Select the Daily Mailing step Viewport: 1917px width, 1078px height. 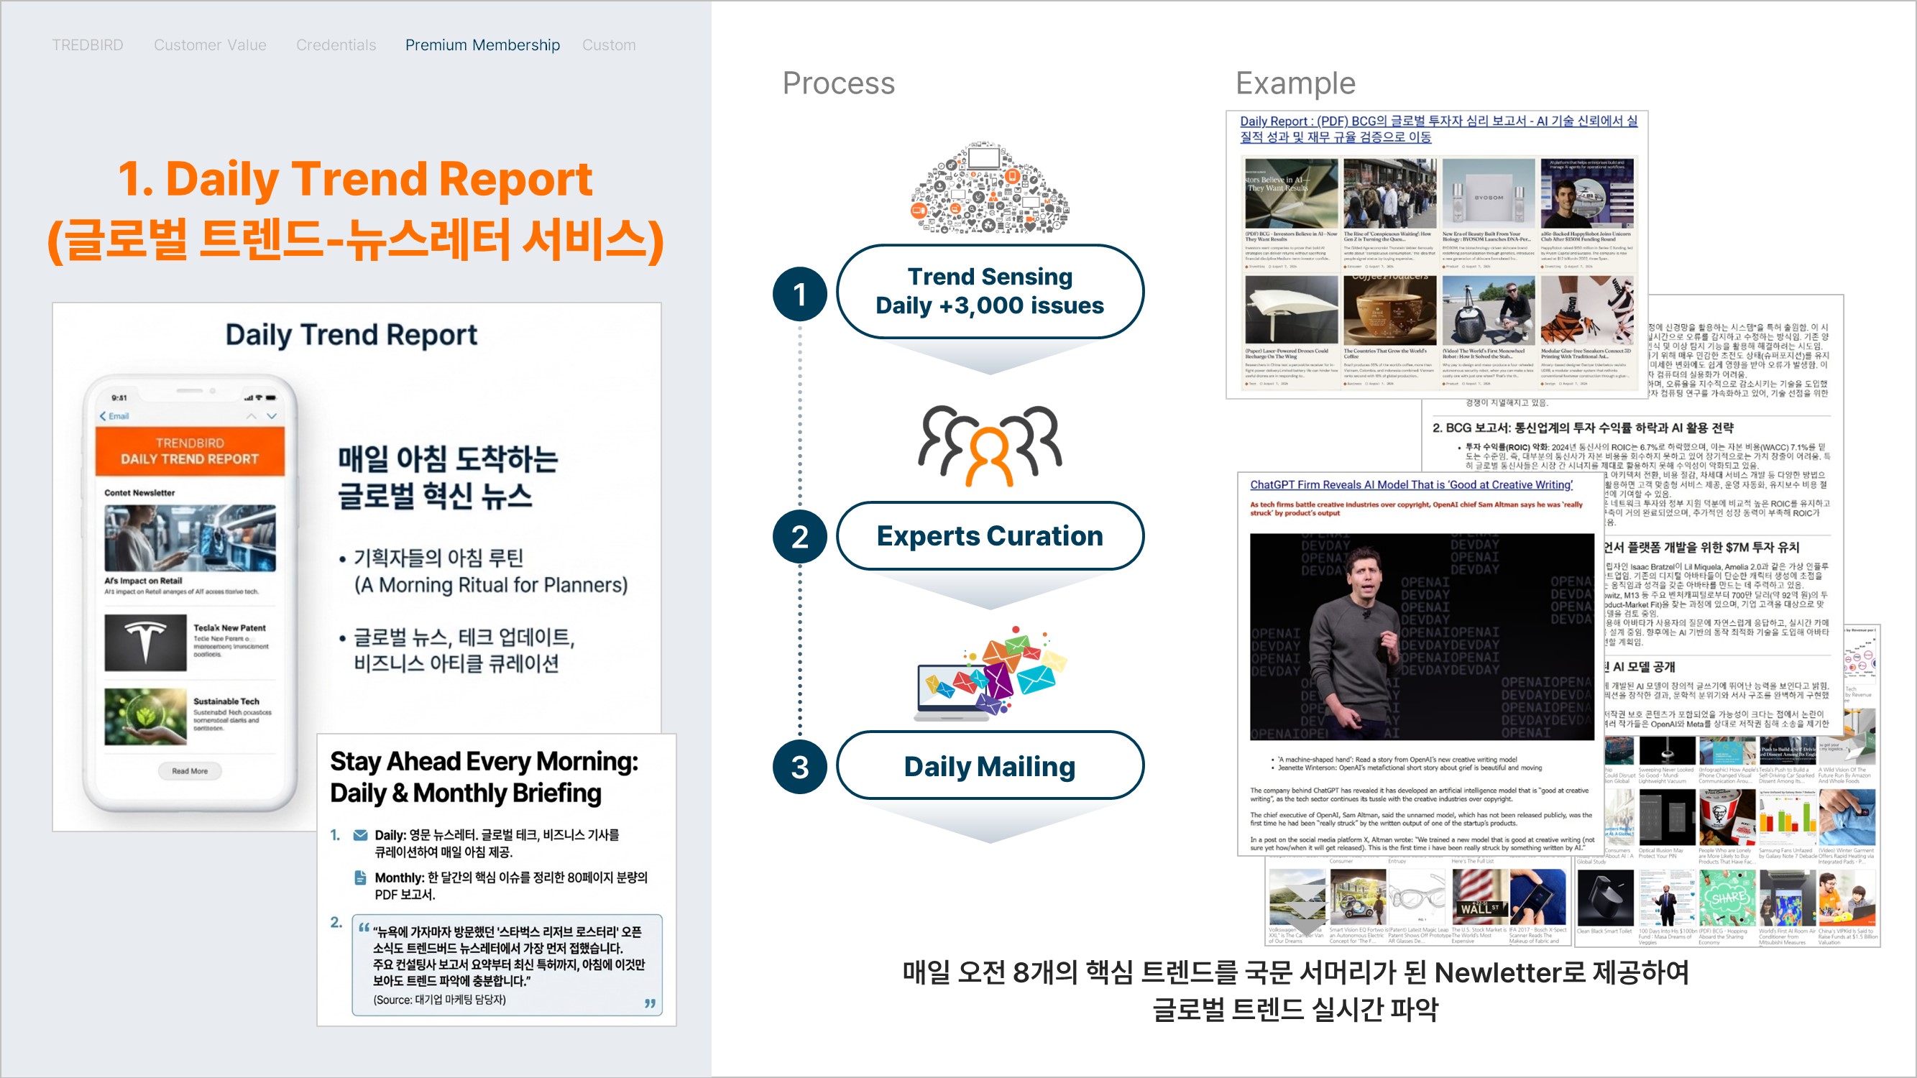pos(990,765)
